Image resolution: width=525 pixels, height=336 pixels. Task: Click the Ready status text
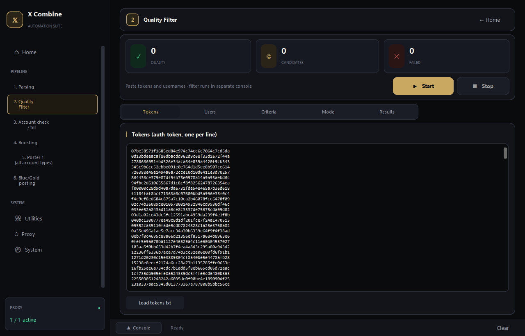177,328
